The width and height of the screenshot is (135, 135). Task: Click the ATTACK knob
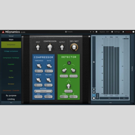click(x=38, y=80)
